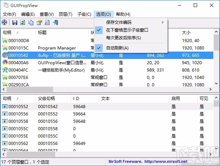The image size is (220, 166).
Task: Open the 顶层(T) menu
Action: pos(65,14)
